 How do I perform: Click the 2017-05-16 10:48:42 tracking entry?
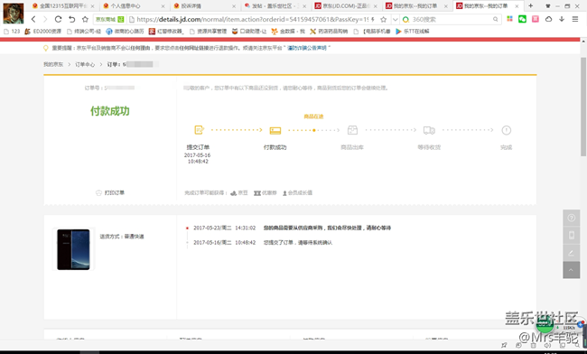click(263, 243)
